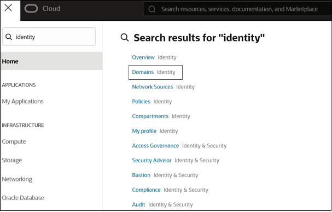Open the Networking menu category

pos(17,179)
